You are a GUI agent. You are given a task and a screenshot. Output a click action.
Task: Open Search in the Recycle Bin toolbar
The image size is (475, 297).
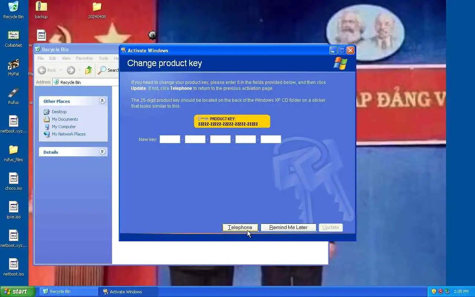(108, 70)
